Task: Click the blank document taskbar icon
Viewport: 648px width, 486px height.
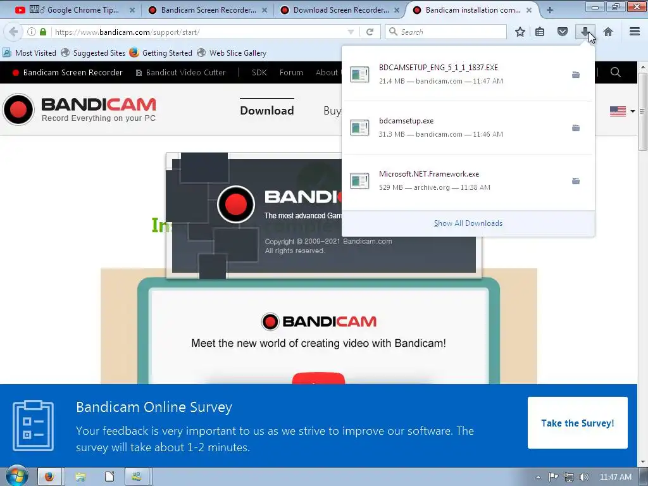Action: [x=109, y=477]
